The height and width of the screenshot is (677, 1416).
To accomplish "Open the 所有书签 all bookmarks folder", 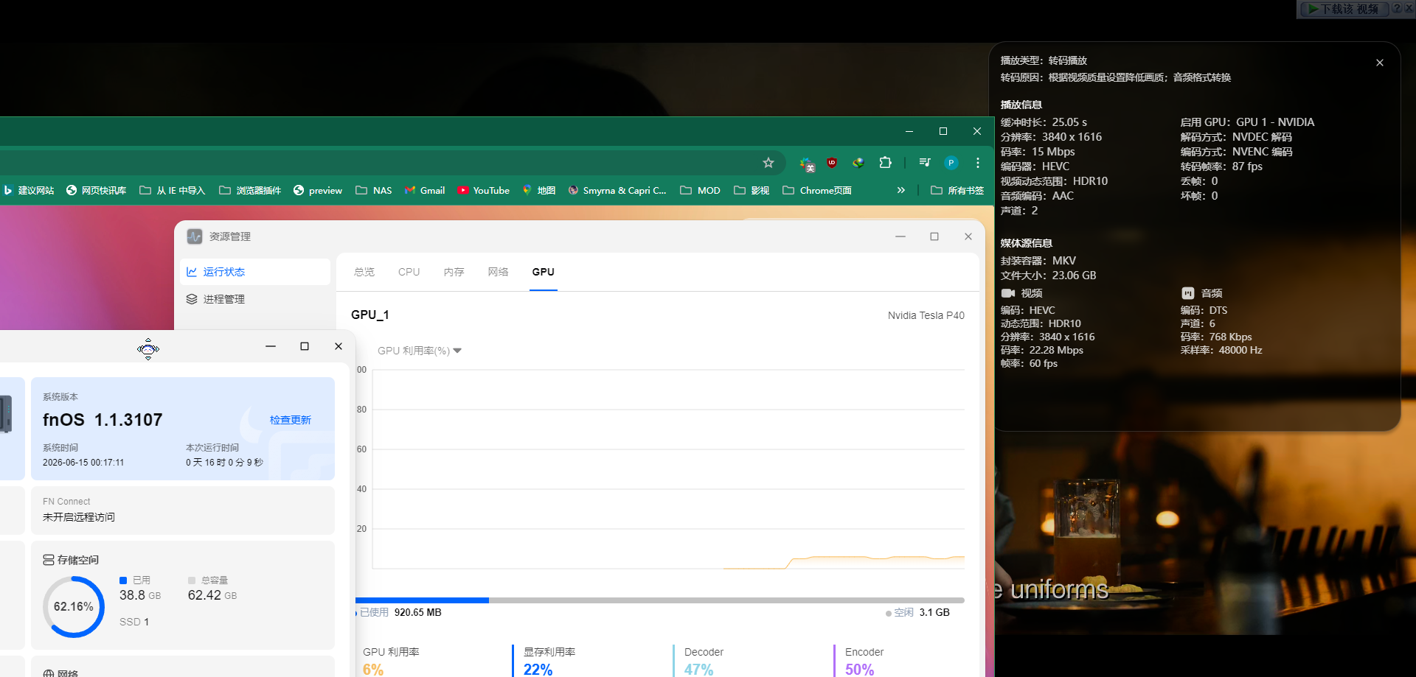I will click(x=957, y=190).
